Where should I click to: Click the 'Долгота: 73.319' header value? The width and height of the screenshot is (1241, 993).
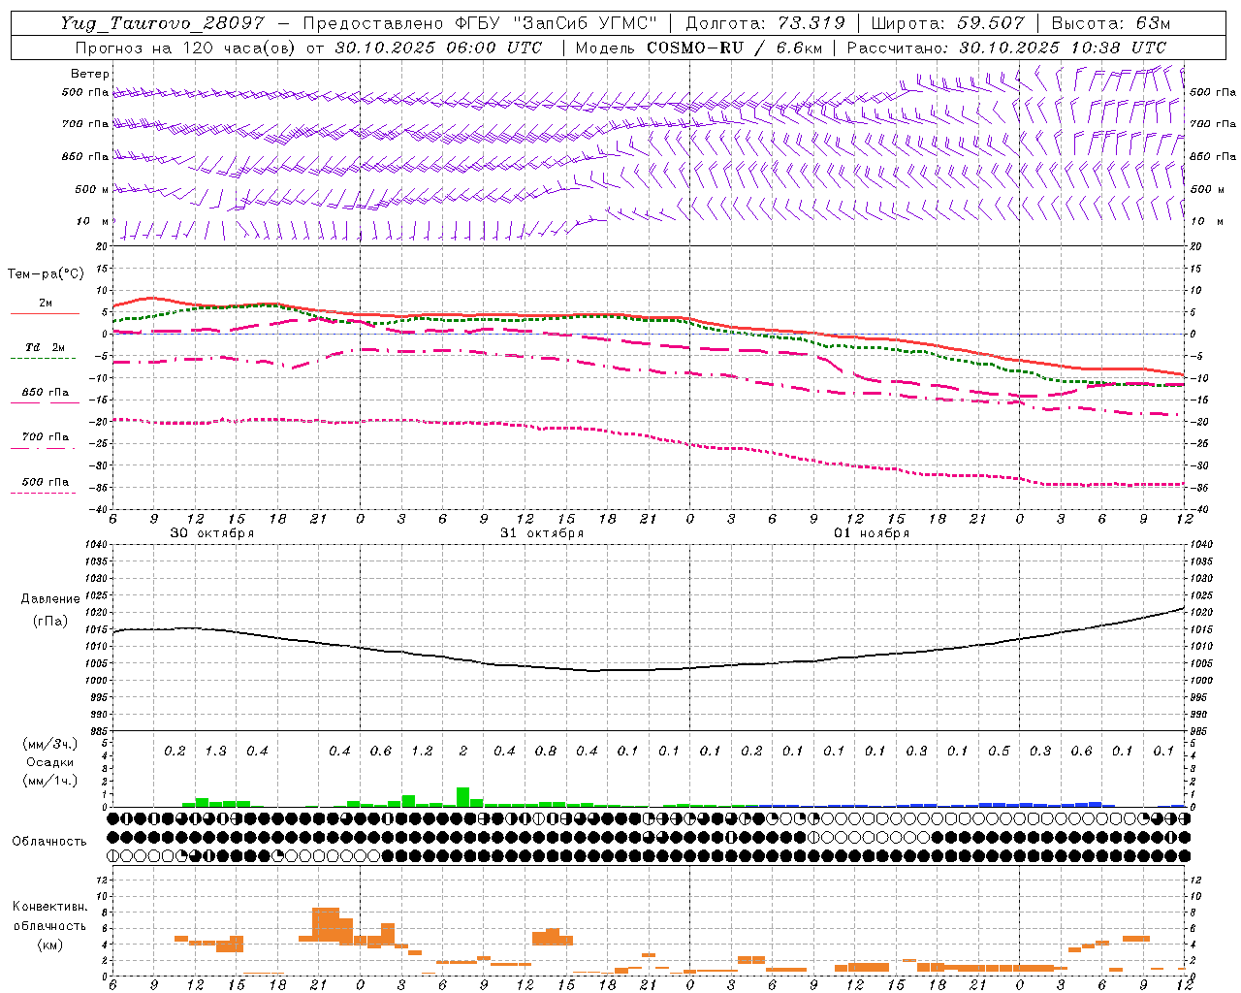point(765,23)
